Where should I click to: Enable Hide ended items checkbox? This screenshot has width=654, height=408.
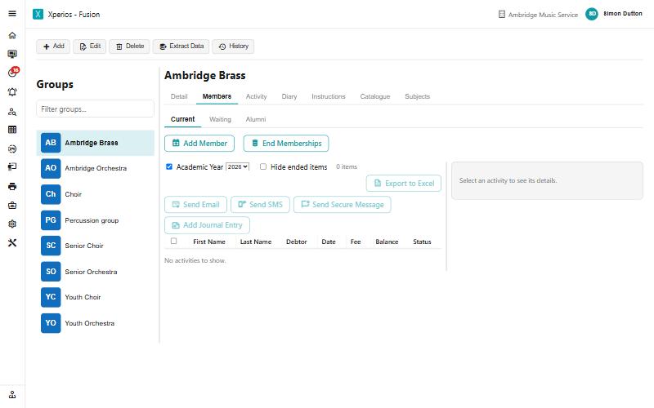click(x=263, y=166)
